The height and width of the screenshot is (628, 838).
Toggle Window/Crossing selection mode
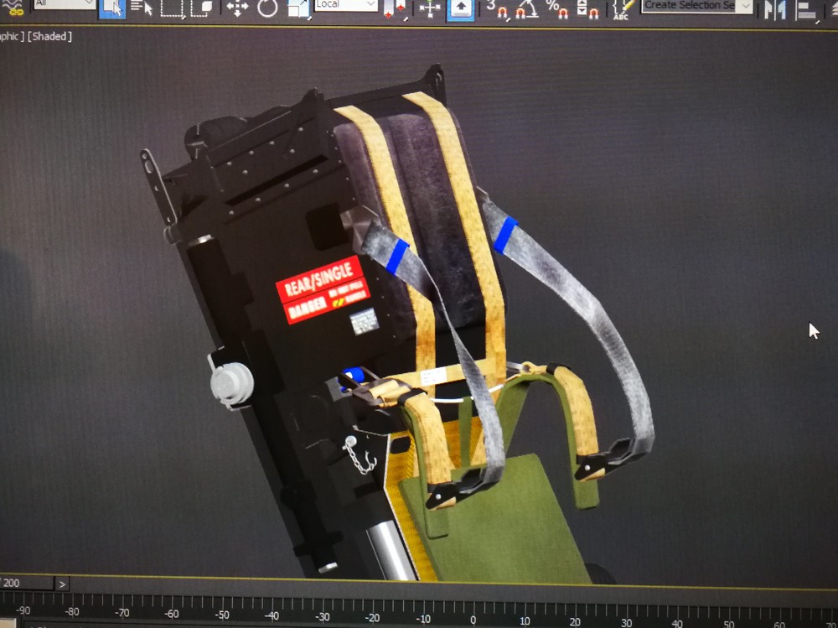[202, 8]
